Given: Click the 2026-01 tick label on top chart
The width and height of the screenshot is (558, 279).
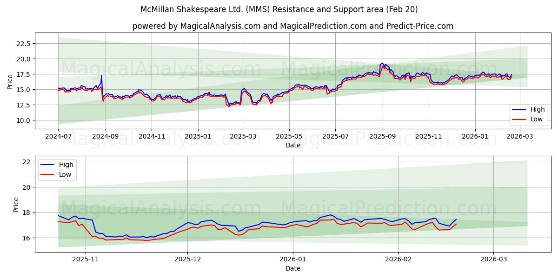Looking at the screenshot, I should point(475,137).
